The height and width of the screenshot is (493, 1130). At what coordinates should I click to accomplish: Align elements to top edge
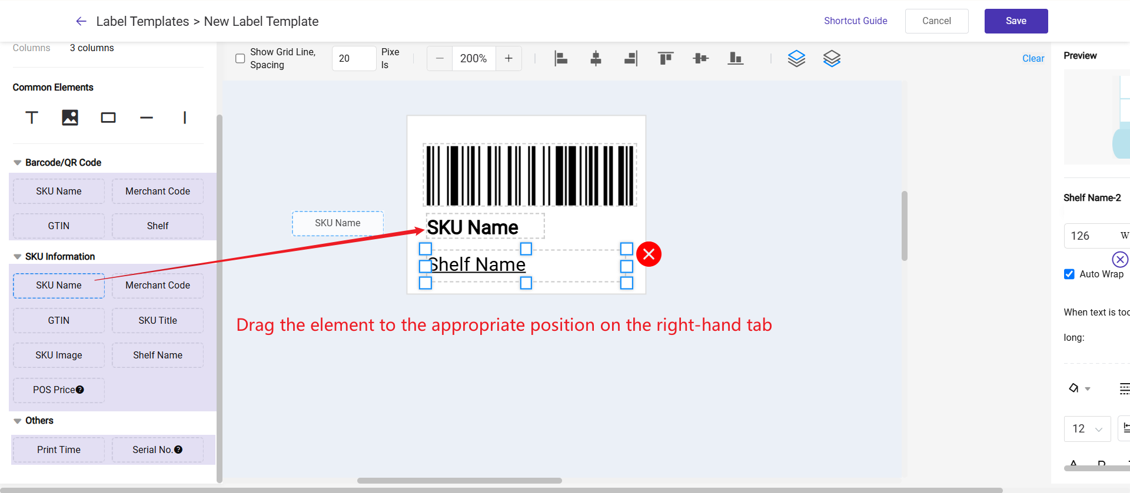(x=666, y=58)
